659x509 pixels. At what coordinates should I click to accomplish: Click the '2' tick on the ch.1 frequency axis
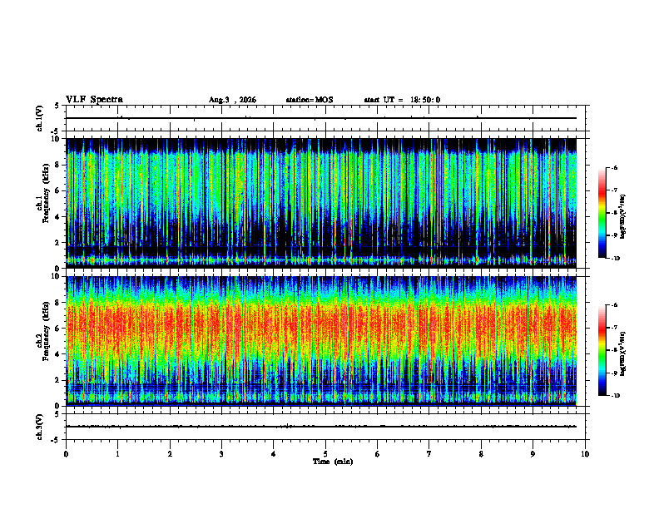click(58, 243)
